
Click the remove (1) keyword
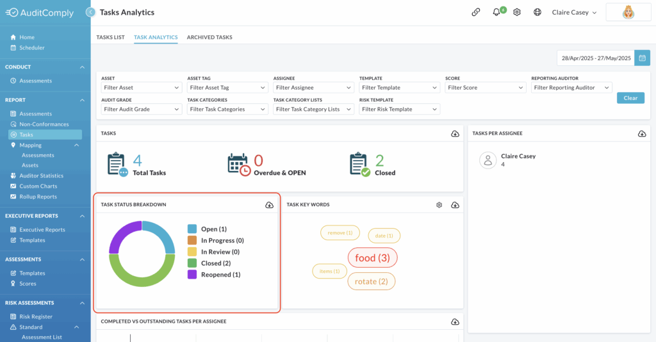340,233
